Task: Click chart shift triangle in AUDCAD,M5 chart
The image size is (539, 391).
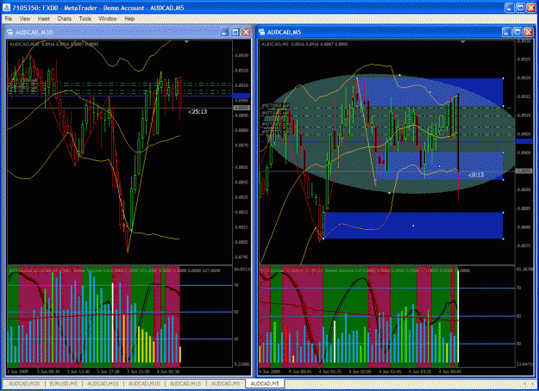Action: 463,42
